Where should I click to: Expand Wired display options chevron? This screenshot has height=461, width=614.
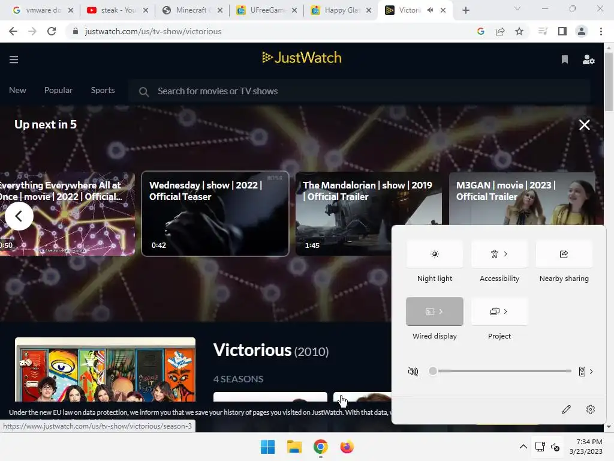coord(441,312)
